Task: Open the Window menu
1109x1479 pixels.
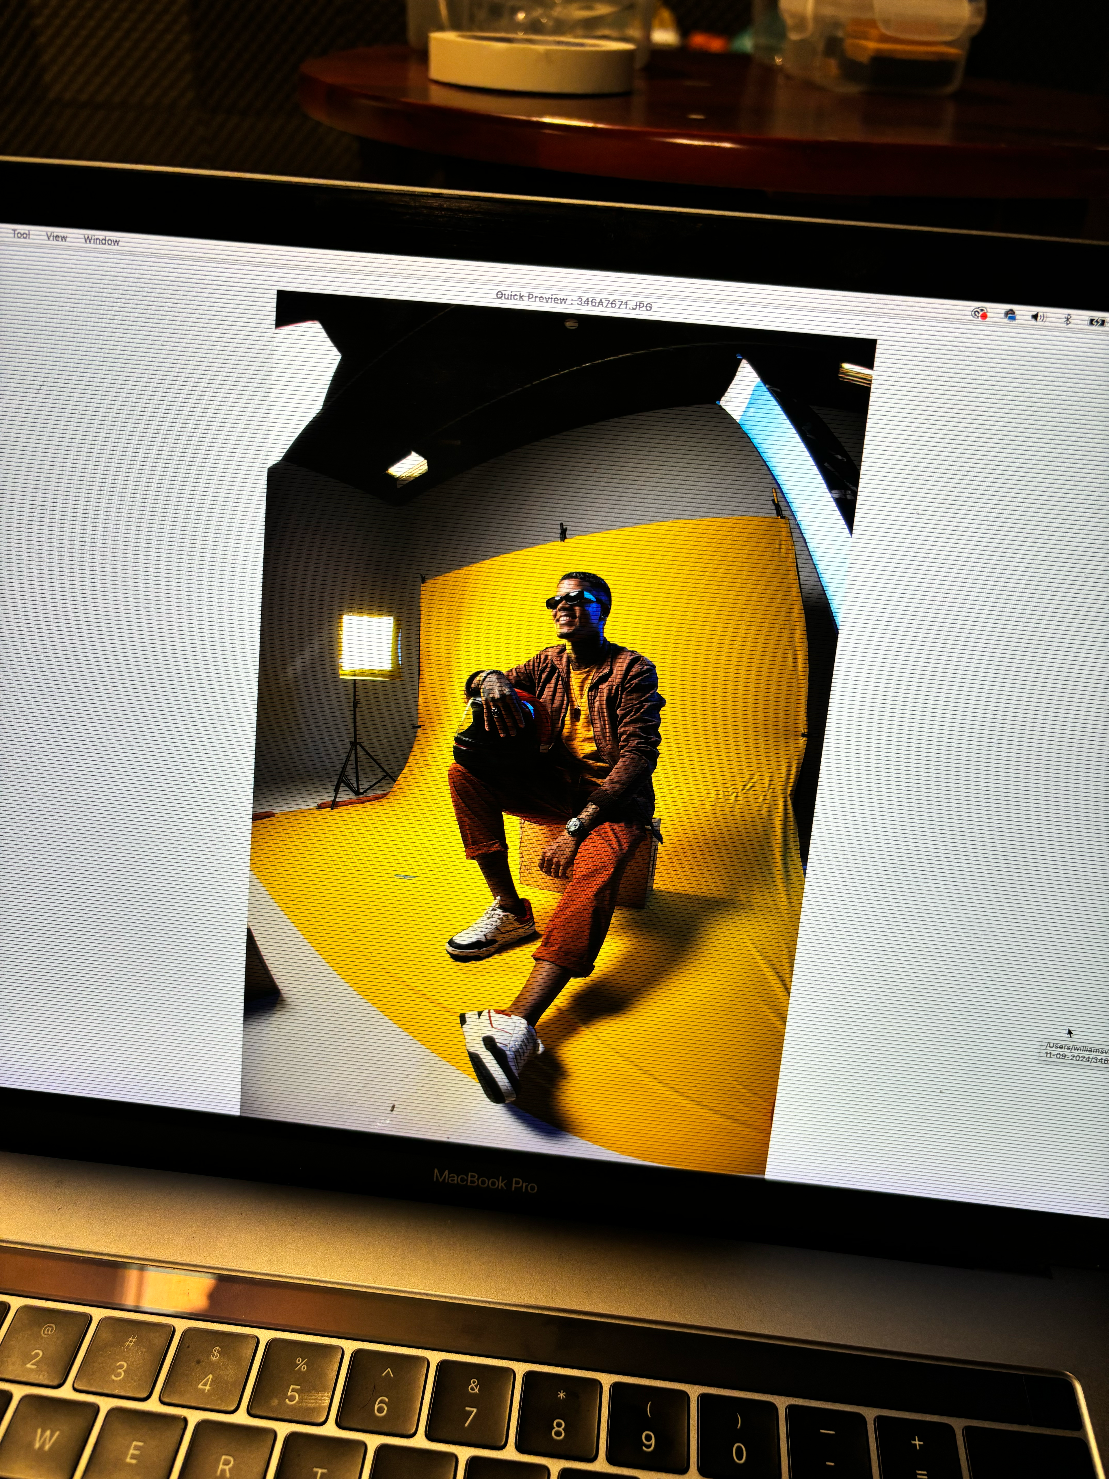Action: 101,240
